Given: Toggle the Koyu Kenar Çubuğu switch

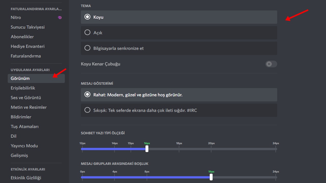Looking at the screenshot, I should tap(271, 64).
